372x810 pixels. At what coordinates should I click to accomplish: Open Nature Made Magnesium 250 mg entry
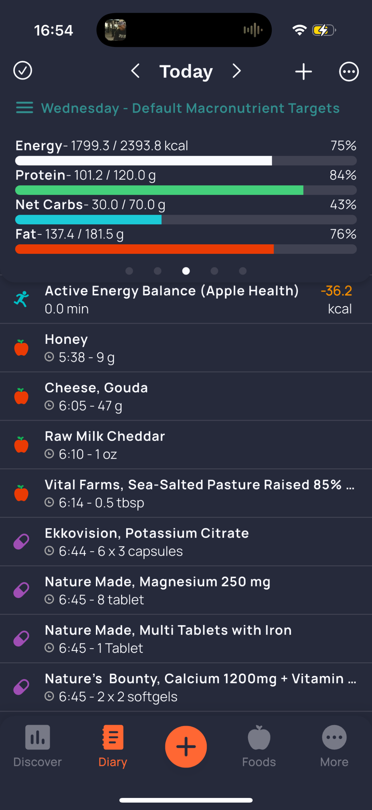pyautogui.click(x=186, y=590)
